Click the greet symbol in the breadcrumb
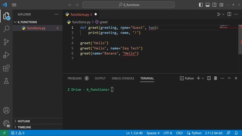 point(104,22)
